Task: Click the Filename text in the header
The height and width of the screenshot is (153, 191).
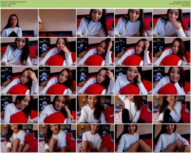Action: tap(13, 2)
